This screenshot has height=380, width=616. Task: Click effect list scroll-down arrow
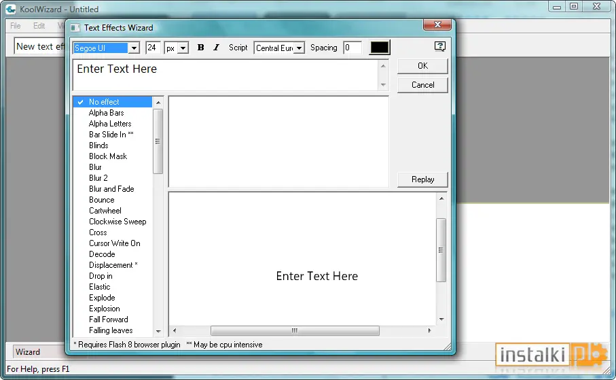(158, 331)
